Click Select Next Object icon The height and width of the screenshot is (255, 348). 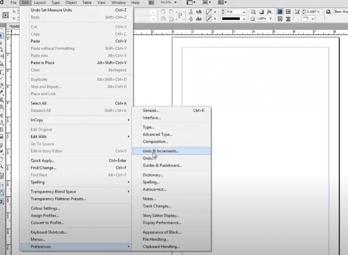199,19
